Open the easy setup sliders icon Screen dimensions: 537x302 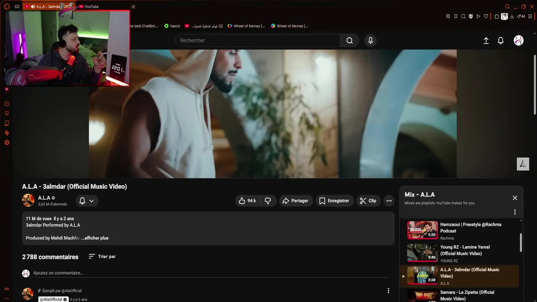pyautogui.click(x=530, y=16)
